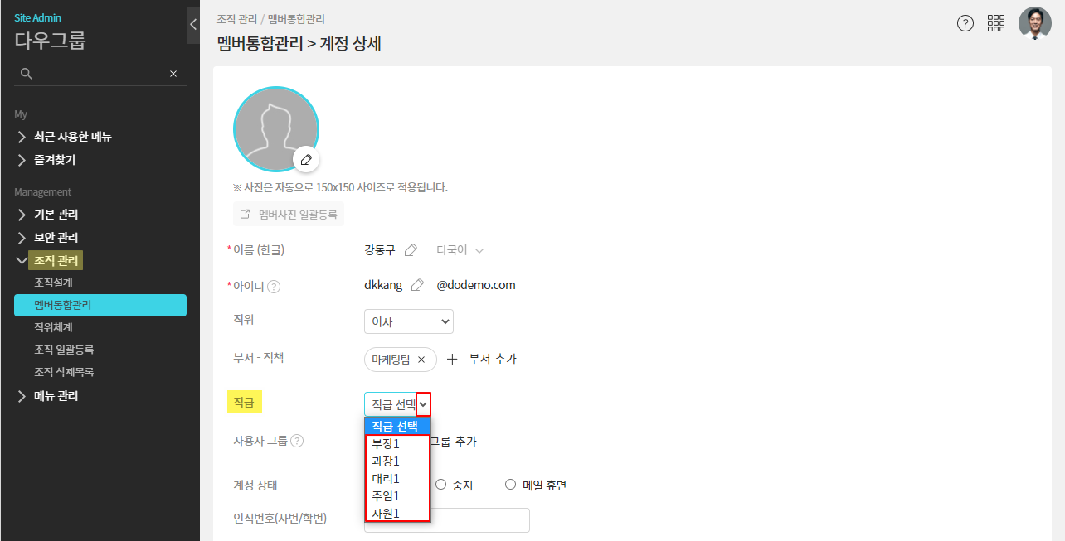Clear the sidebar search with the X icon
This screenshot has width=1065, height=541.
173,74
